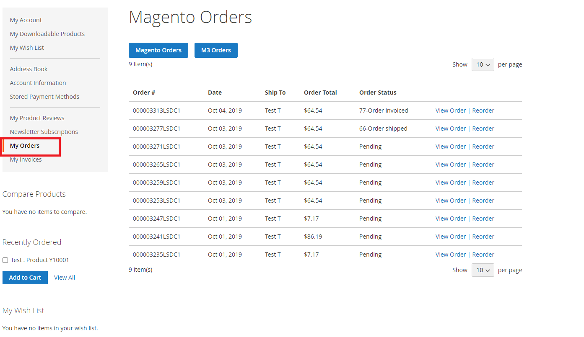This screenshot has width=584, height=337.
Task: Go to My Wish List sidebar link
Action: [27, 48]
